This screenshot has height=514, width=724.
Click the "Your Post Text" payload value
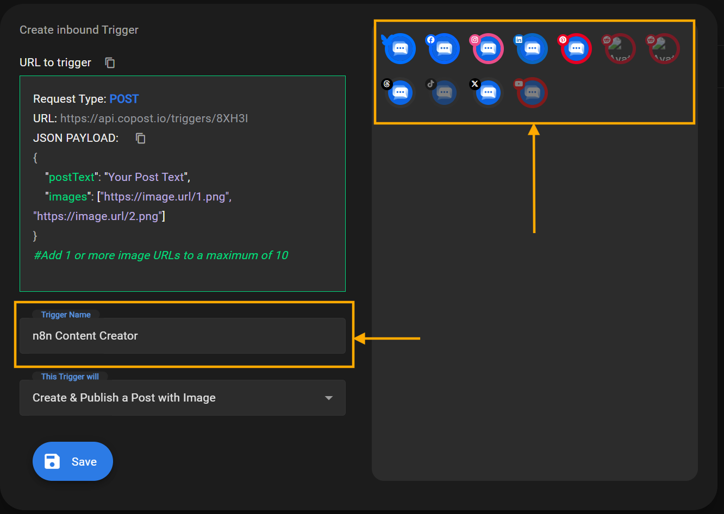click(x=147, y=177)
